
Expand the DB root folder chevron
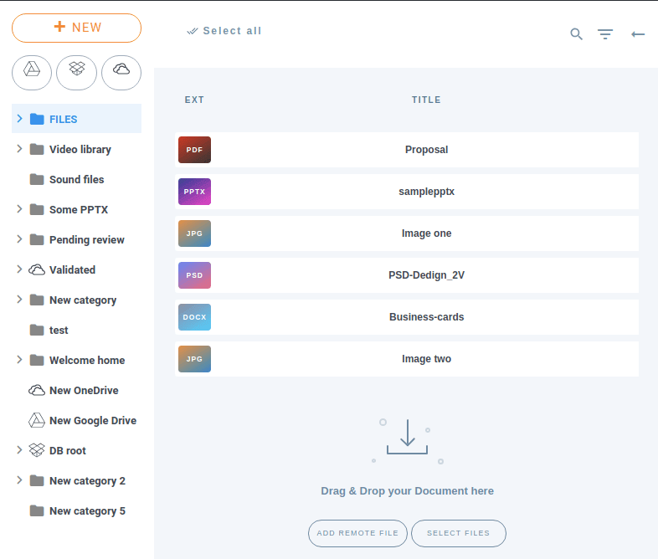[19, 450]
